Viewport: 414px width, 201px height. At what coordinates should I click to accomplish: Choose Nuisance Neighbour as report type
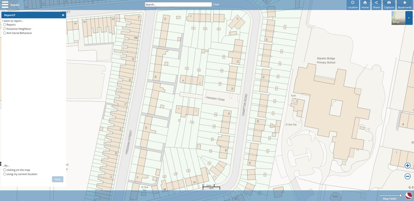point(4,29)
